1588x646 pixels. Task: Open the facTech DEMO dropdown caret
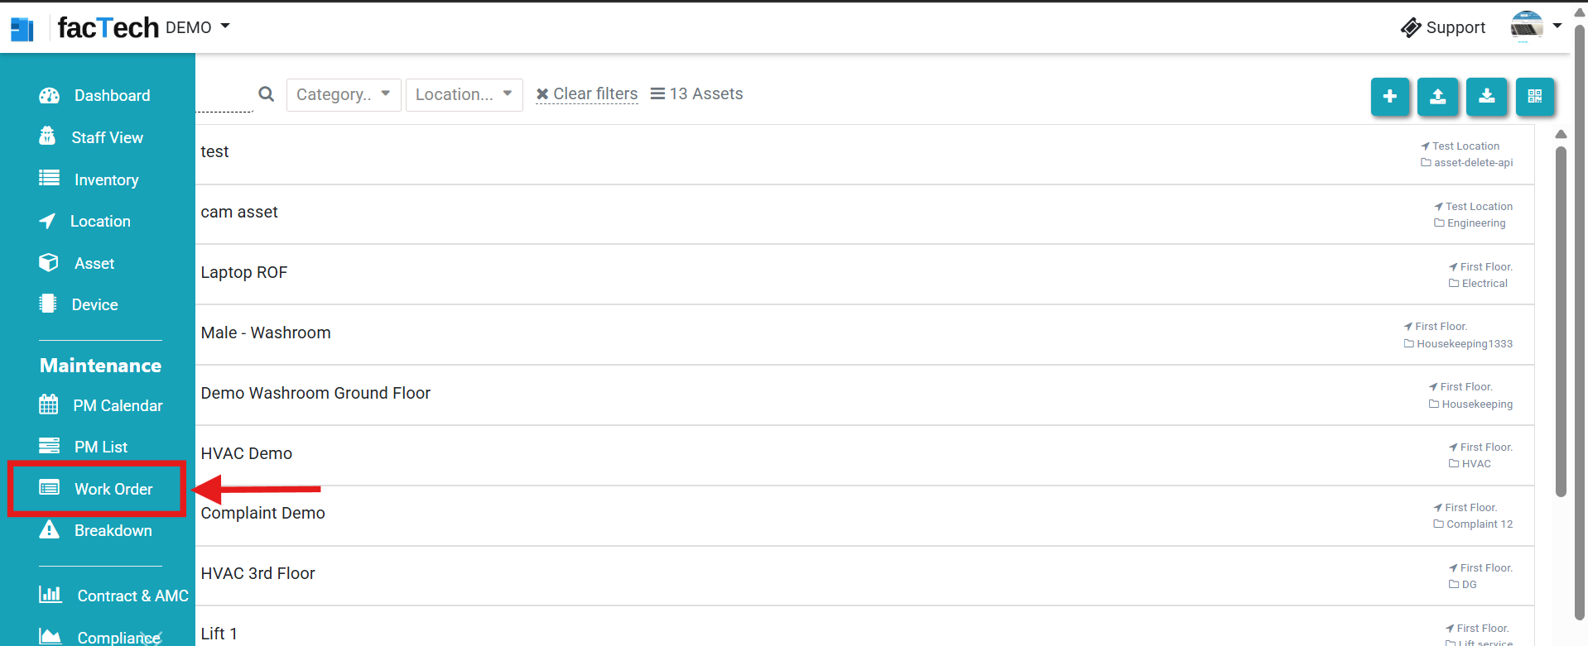click(x=225, y=26)
